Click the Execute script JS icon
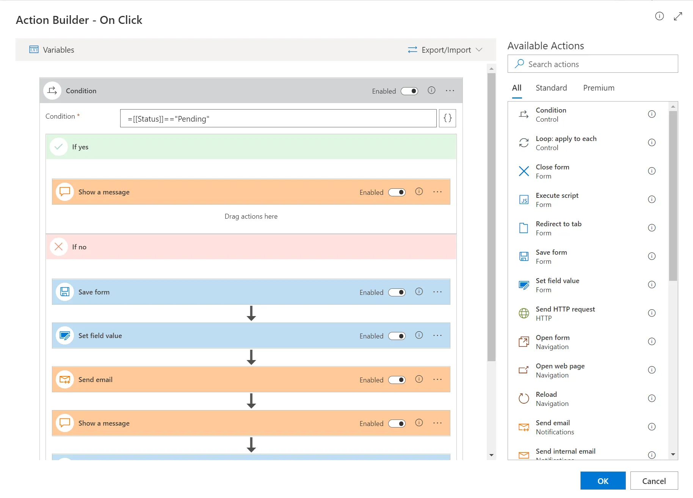 click(524, 200)
